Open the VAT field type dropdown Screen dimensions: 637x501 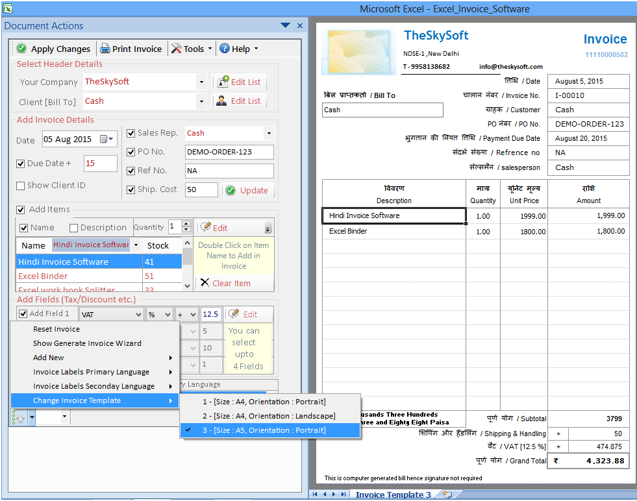click(x=138, y=315)
